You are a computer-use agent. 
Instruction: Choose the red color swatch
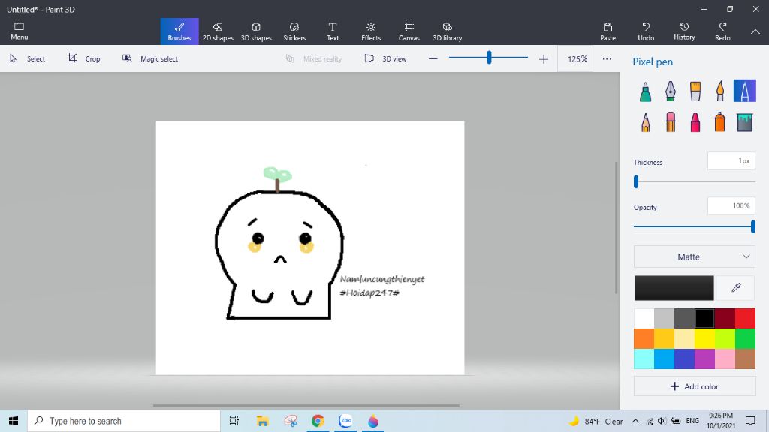pos(745,319)
